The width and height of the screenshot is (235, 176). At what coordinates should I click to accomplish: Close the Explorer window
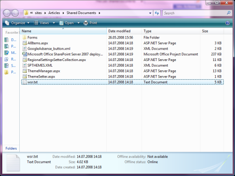click(x=227, y=3)
